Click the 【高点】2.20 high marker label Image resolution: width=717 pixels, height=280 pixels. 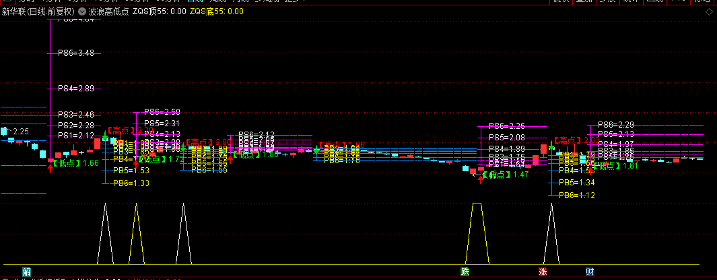click(x=131, y=130)
